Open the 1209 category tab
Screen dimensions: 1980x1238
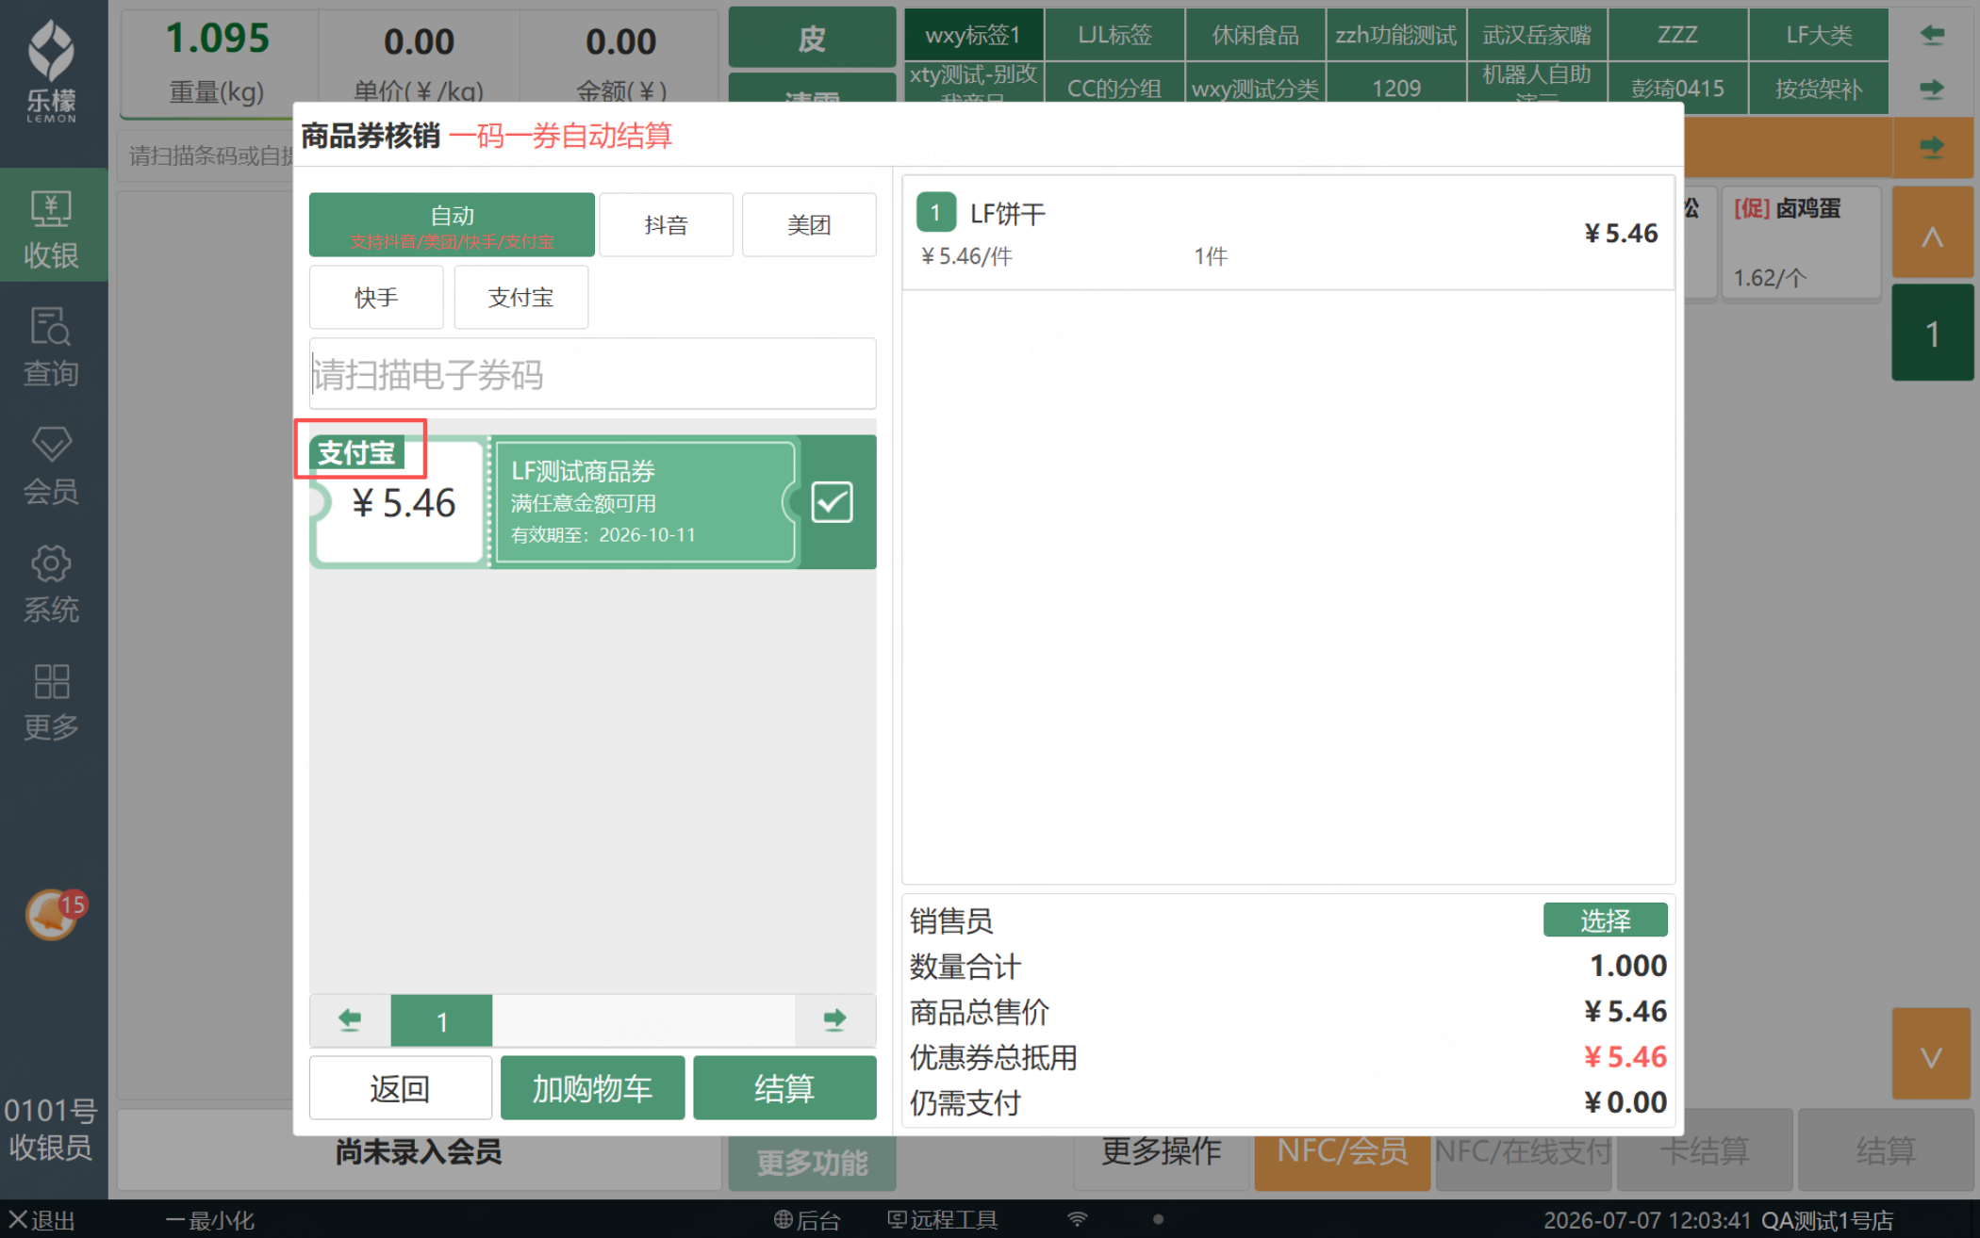[x=1396, y=89]
